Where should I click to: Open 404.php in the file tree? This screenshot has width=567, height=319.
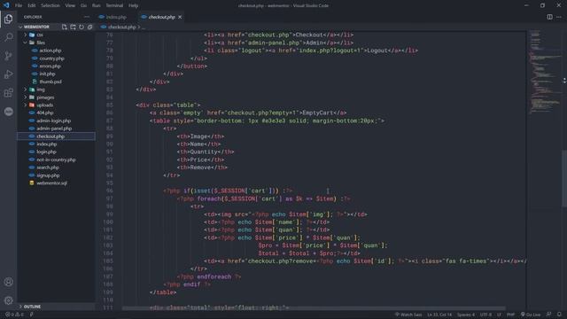click(45, 113)
